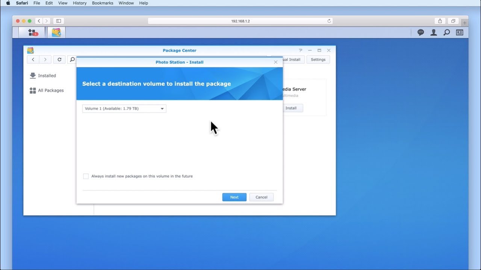
Task: Open the DSM user options icon
Action: [x=434, y=33]
